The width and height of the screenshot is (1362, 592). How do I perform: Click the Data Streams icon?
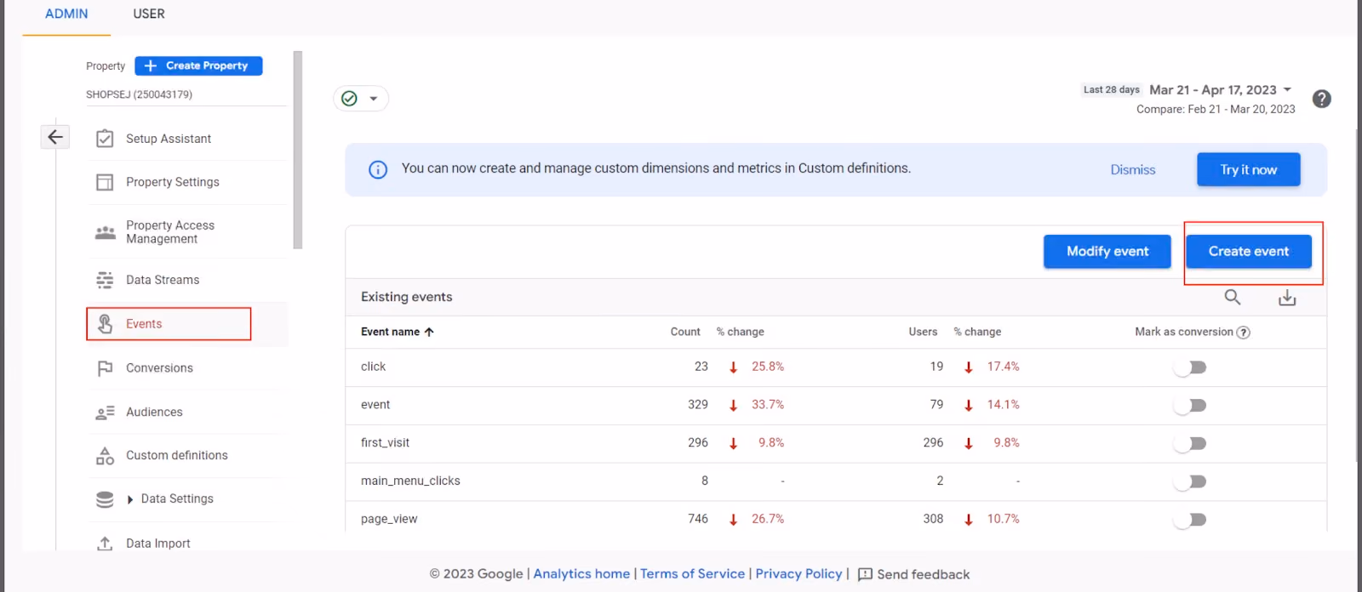pos(105,280)
